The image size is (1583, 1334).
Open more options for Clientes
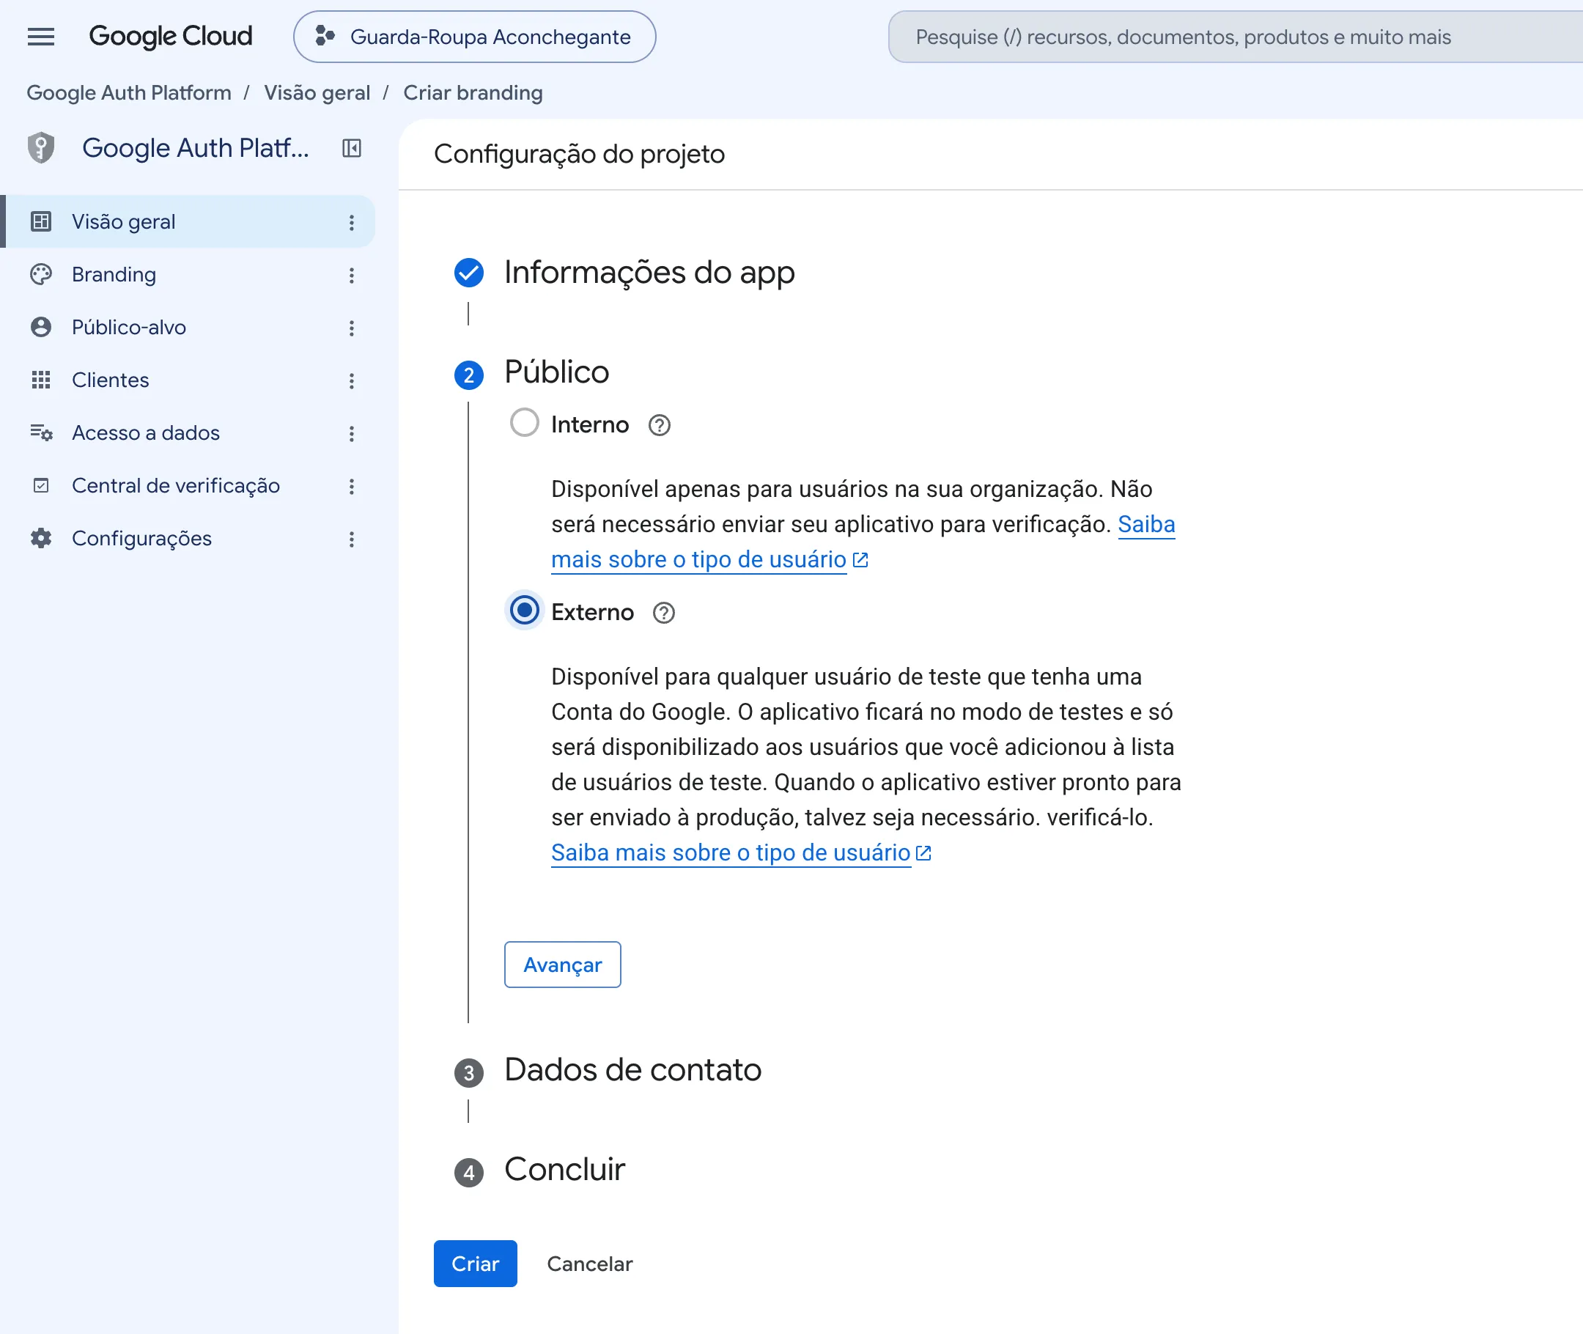point(352,381)
